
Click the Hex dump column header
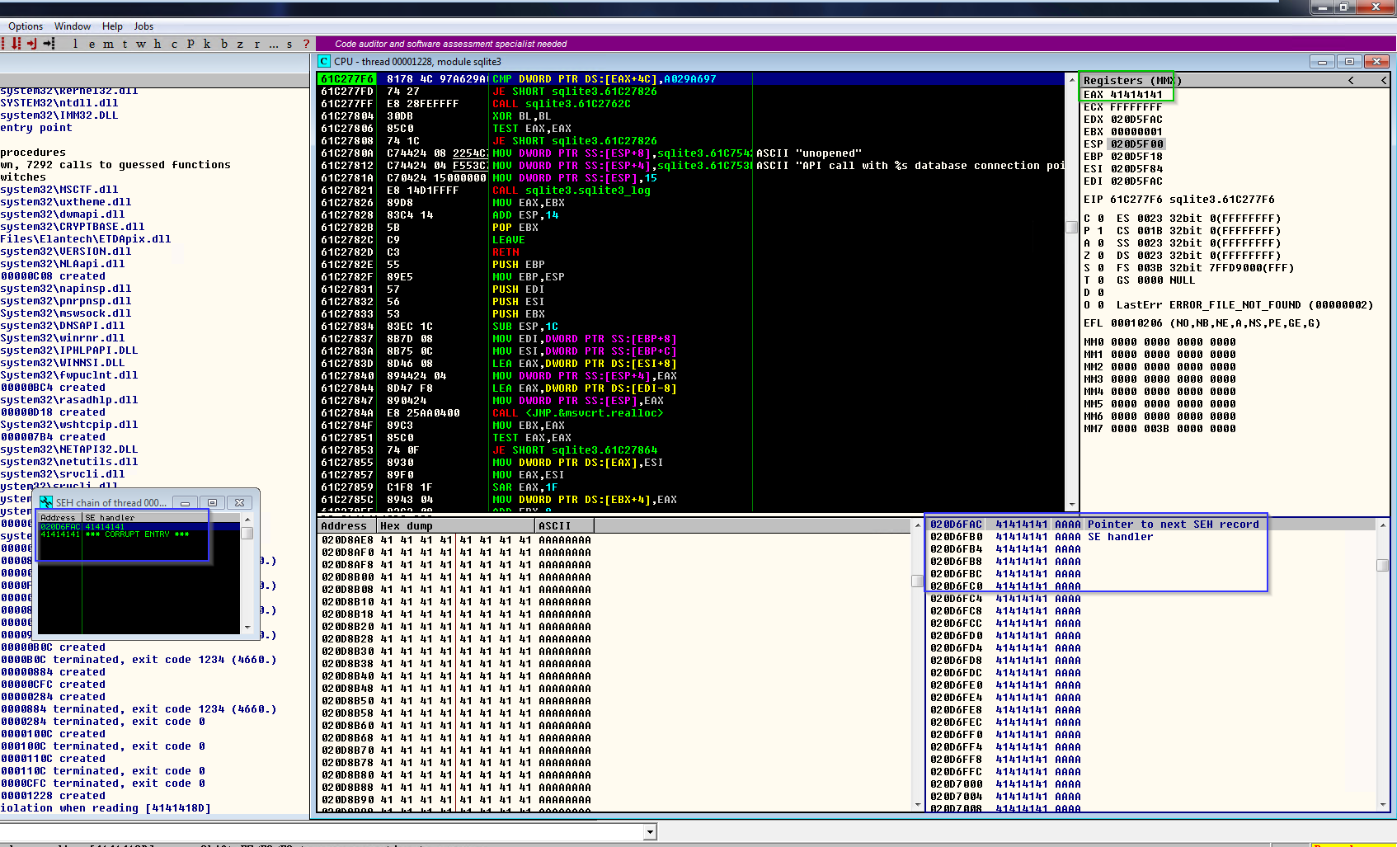(x=406, y=525)
